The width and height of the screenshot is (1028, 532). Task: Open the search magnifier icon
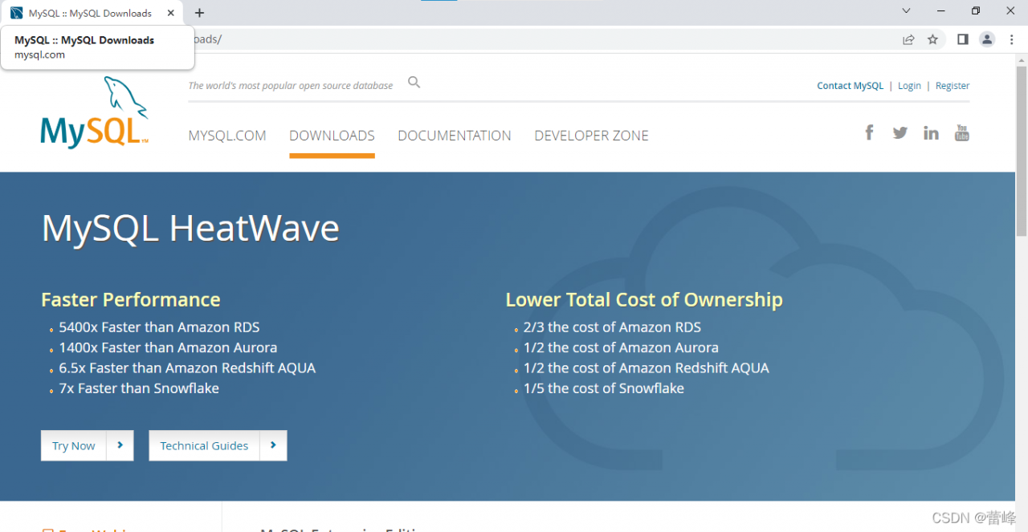coord(414,82)
